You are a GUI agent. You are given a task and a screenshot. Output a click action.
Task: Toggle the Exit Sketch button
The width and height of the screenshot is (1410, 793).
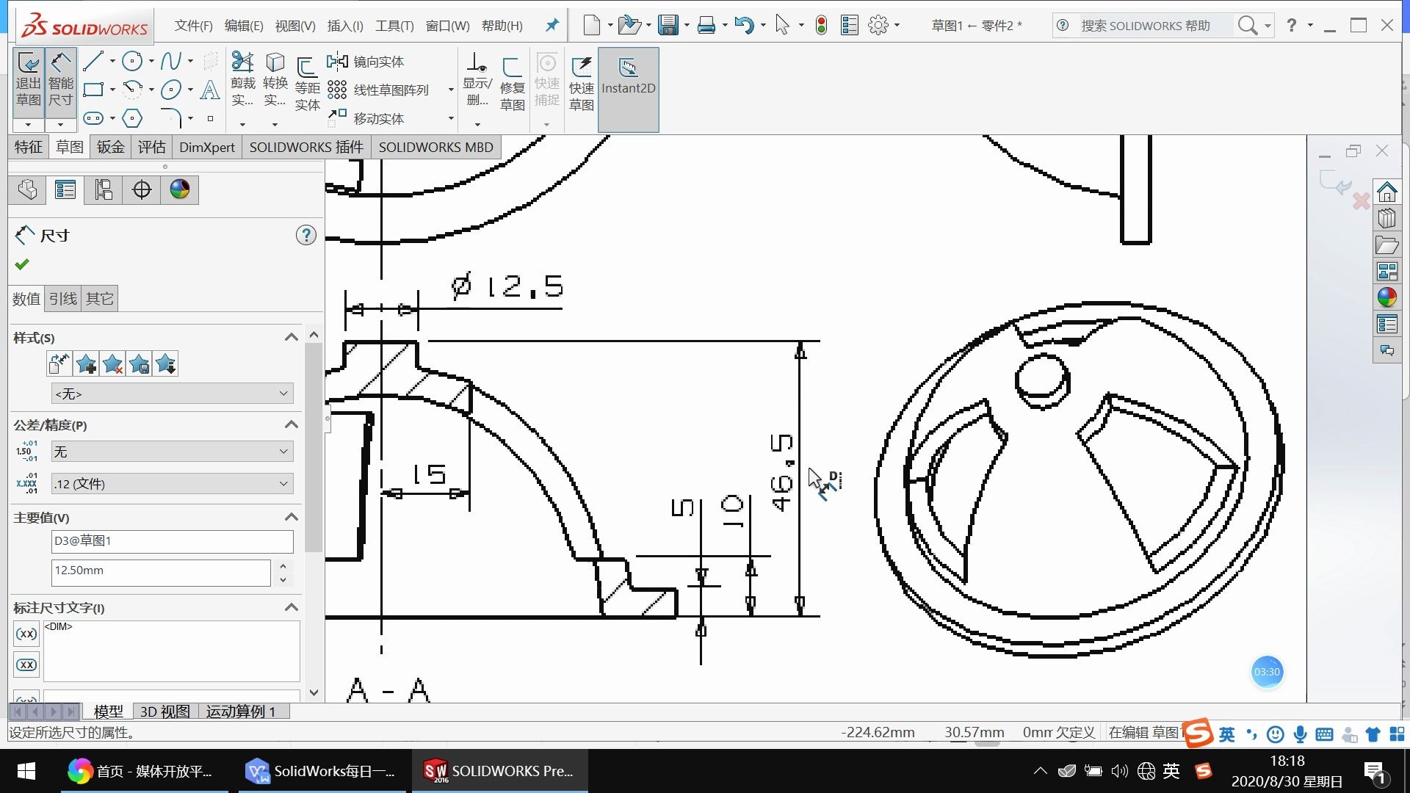[29, 79]
